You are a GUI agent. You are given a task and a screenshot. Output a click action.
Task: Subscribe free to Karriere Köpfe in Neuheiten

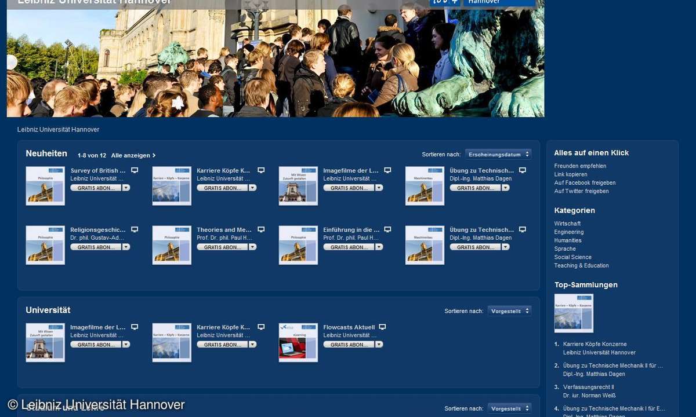pyautogui.click(x=222, y=188)
